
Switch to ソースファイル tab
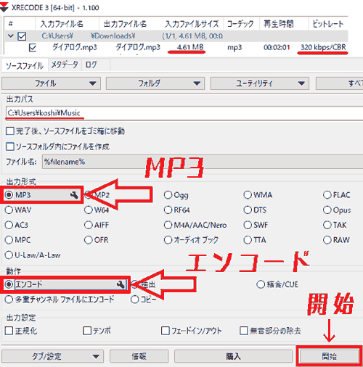point(25,65)
